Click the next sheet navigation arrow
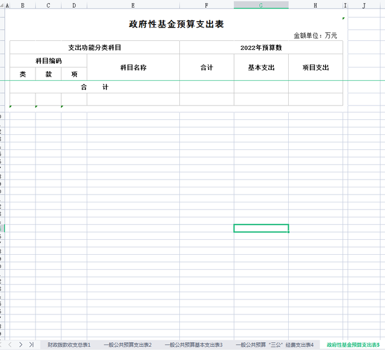Viewport: 385px width, 350px height. point(20,345)
